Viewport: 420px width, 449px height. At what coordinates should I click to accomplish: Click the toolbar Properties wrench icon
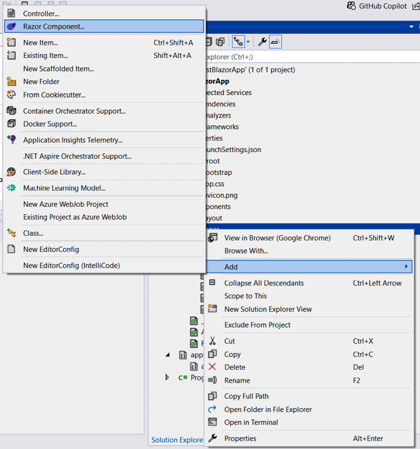click(262, 42)
